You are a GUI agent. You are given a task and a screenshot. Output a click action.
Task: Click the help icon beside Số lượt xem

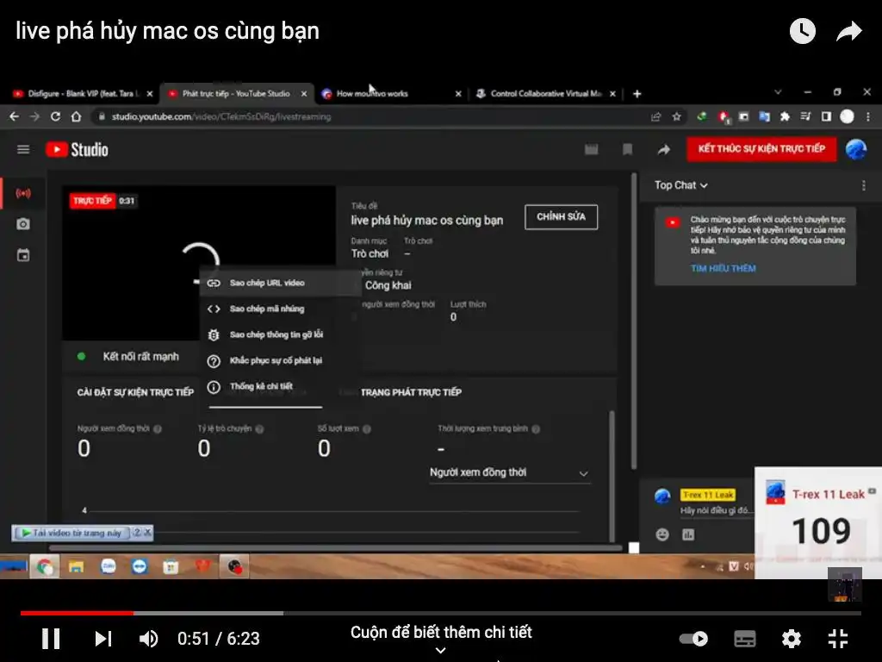[x=367, y=429]
